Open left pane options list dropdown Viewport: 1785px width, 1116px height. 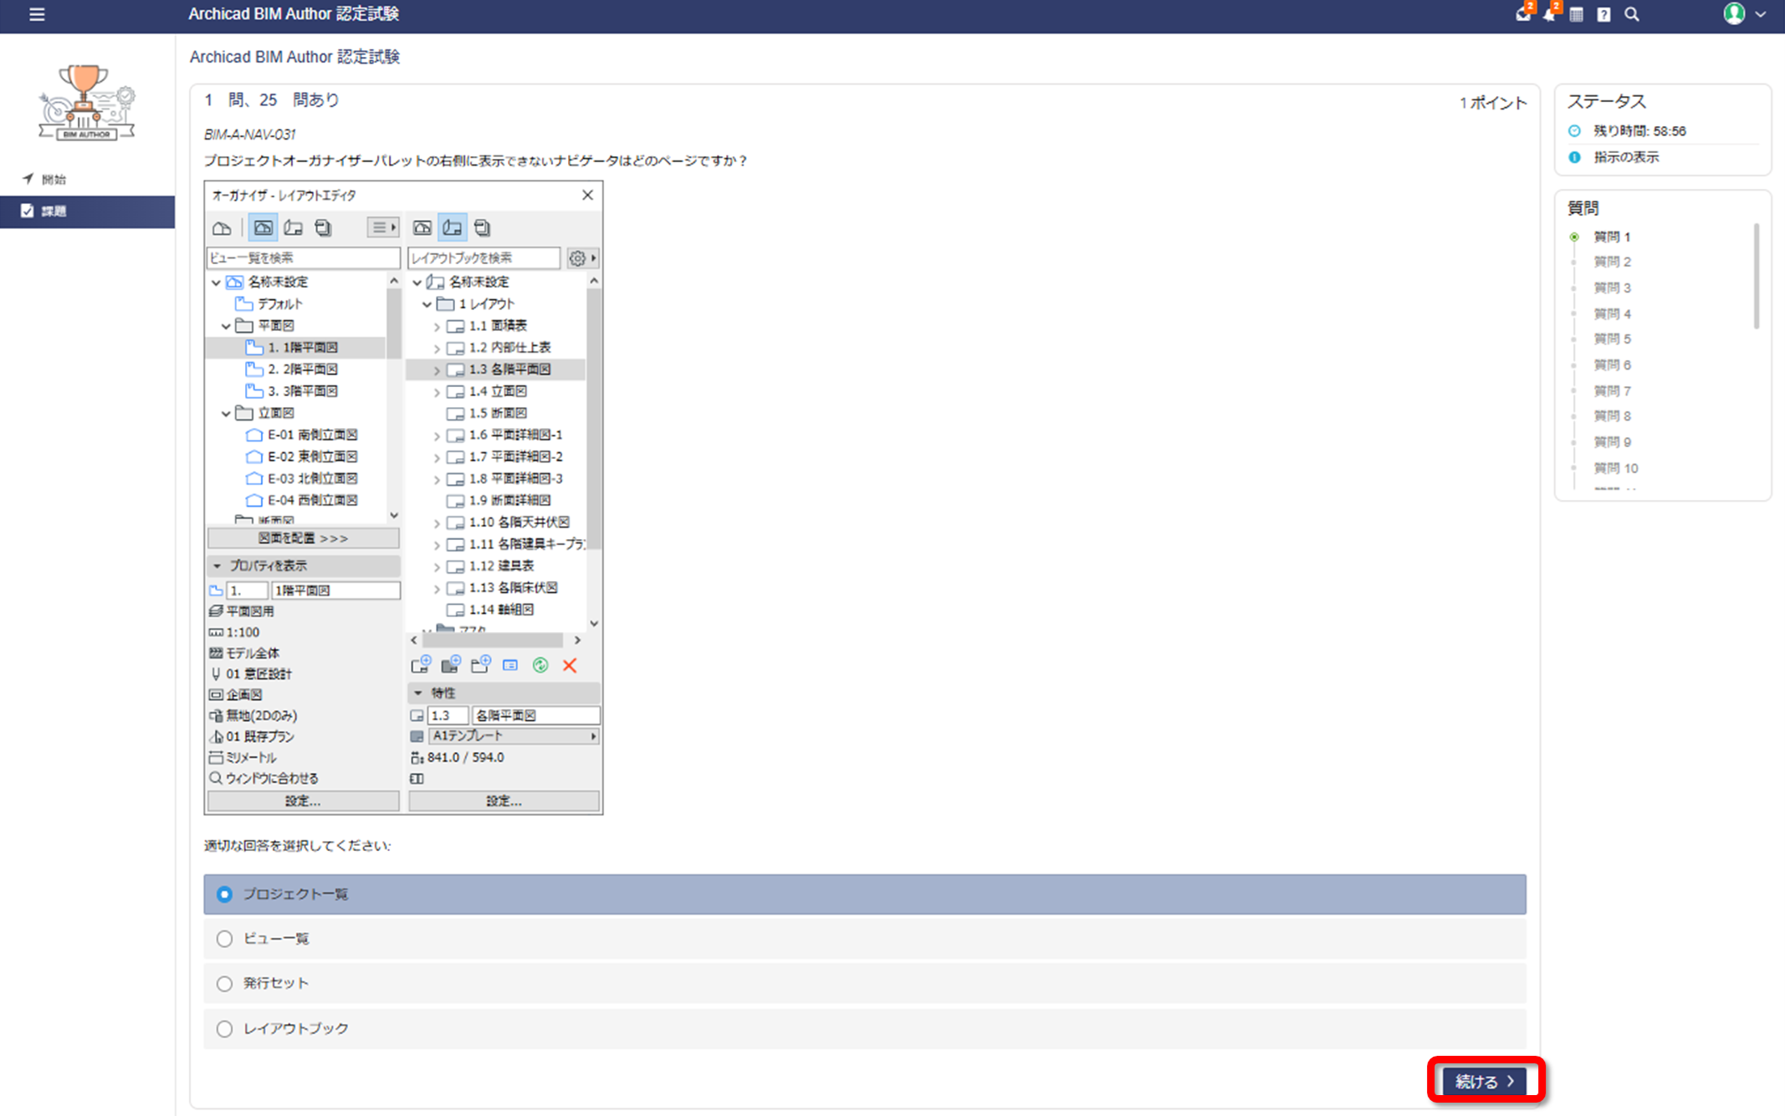pyautogui.click(x=383, y=227)
